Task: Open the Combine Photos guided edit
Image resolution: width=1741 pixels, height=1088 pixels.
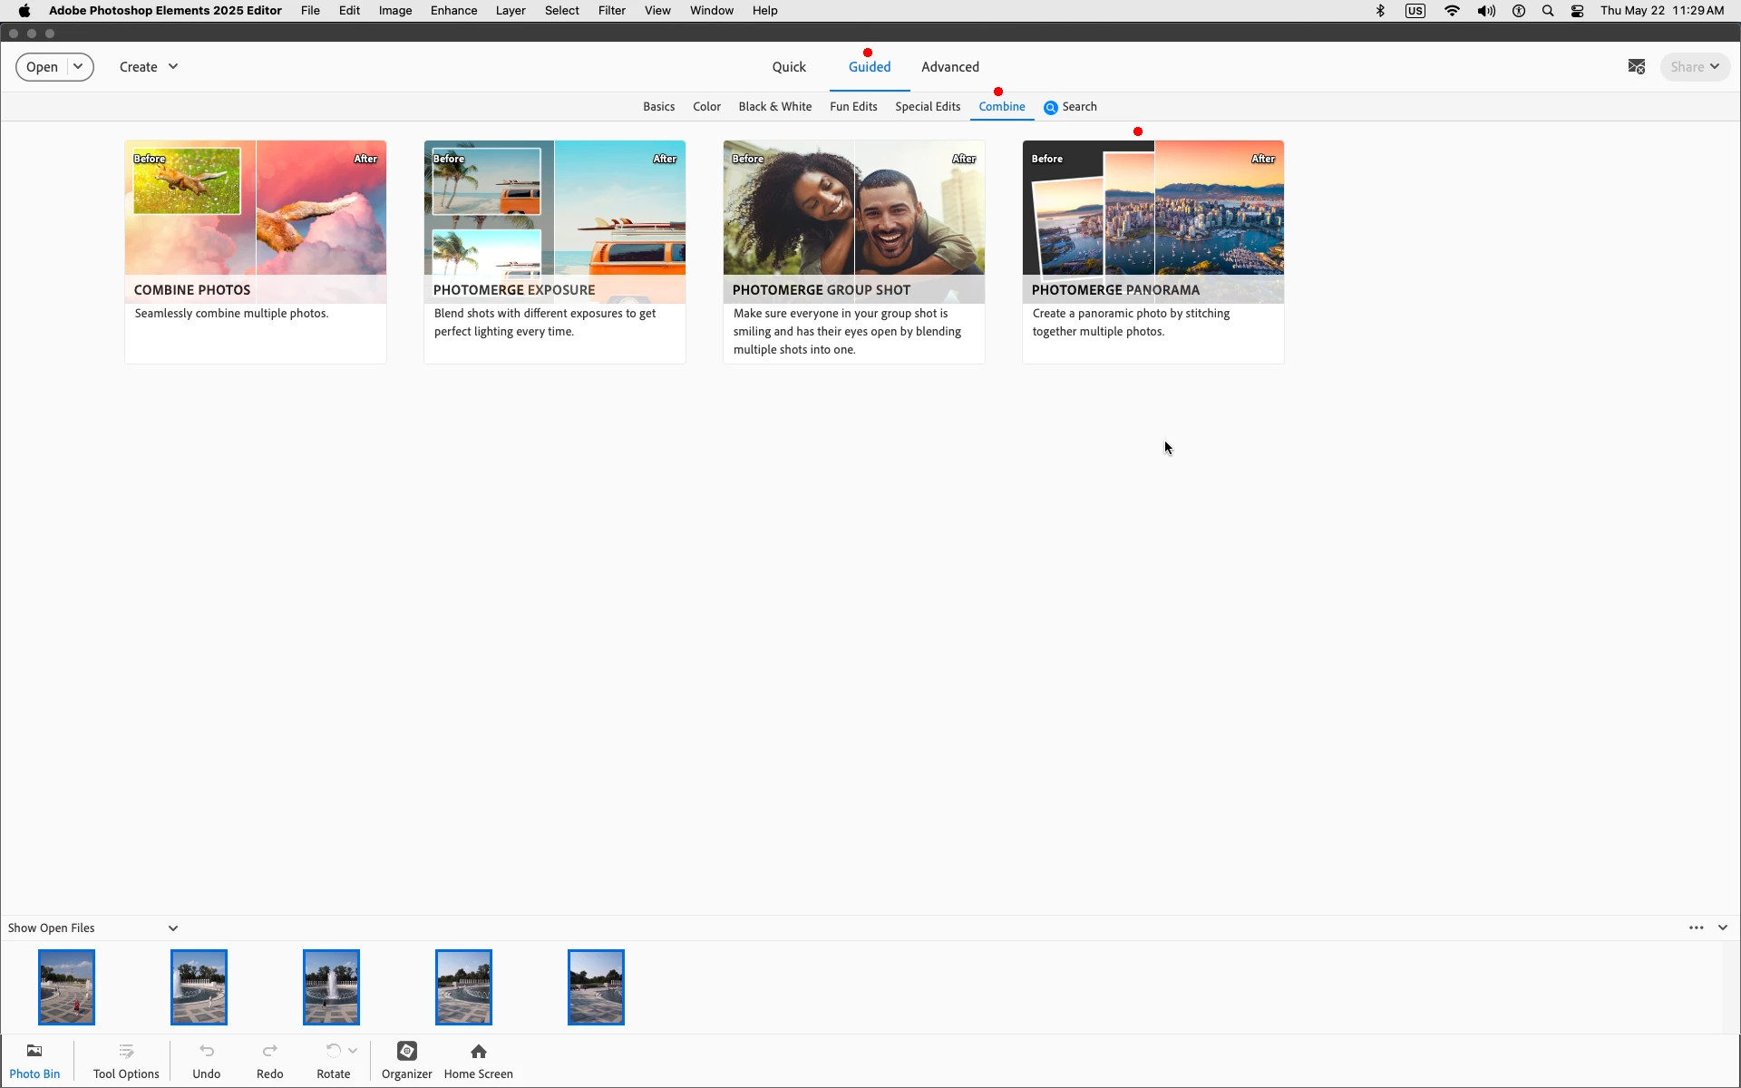Action: pos(256,251)
